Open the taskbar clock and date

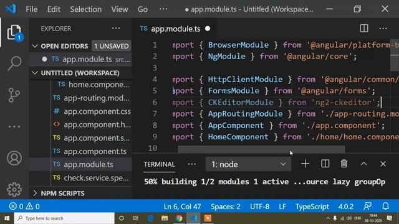pos(373,218)
